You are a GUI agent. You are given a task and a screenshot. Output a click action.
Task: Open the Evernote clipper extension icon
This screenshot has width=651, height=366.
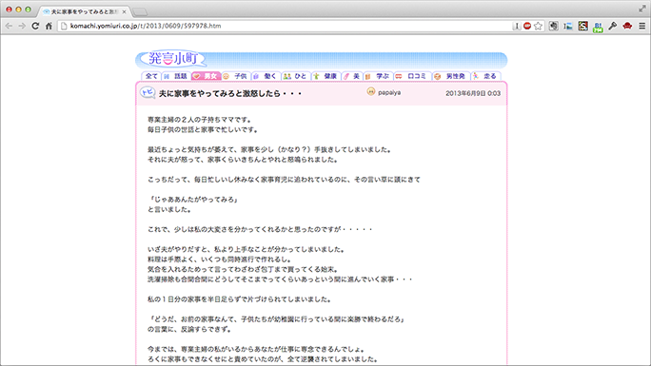click(x=553, y=26)
